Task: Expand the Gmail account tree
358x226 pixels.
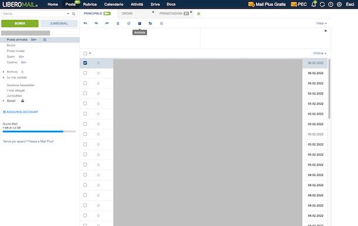Action: click(x=4, y=101)
